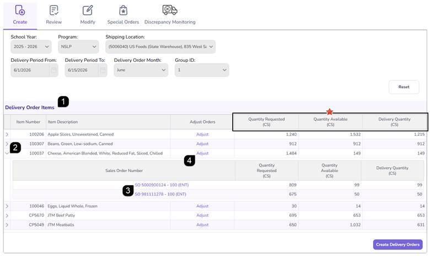Open the Program NSLP dropdown
The height and width of the screenshot is (257, 430).
[78, 47]
